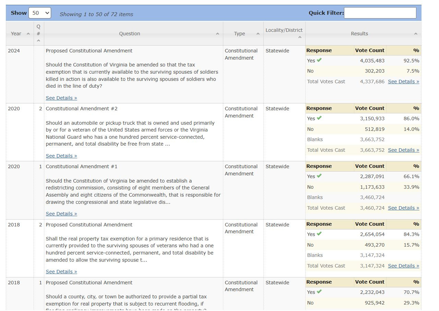The width and height of the screenshot is (439, 311).
Task: Open See Details beside 3,147,324 total votes
Action: (403, 266)
